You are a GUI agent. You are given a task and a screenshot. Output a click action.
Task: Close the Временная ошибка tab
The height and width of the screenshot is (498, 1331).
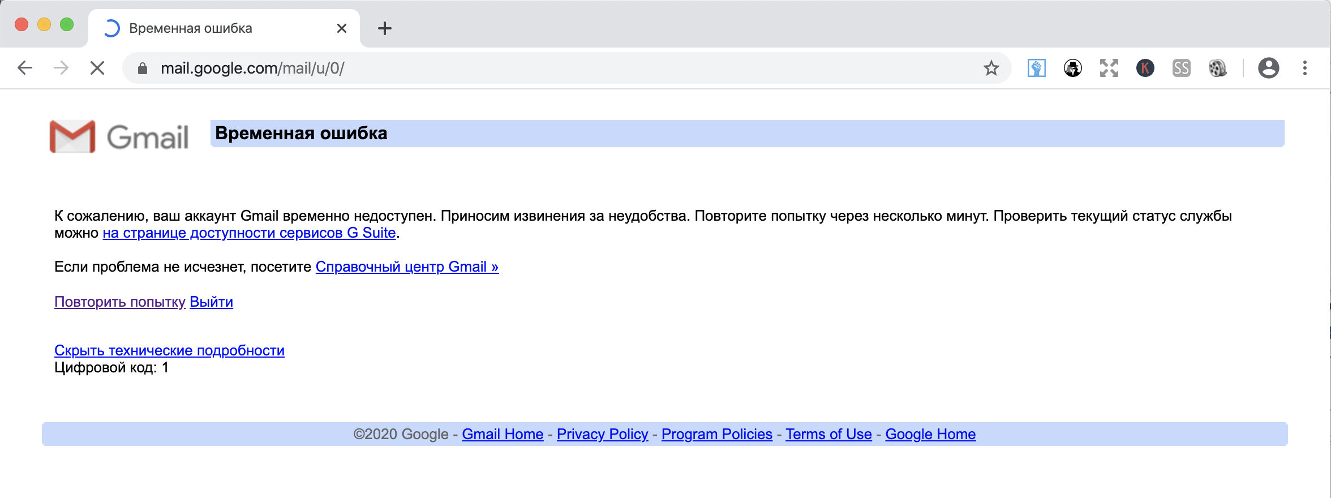[x=342, y=28]
